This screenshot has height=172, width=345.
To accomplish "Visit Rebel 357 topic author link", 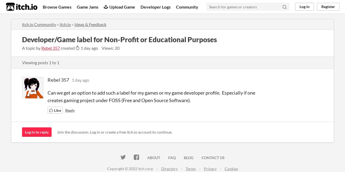I will [51, 48].
